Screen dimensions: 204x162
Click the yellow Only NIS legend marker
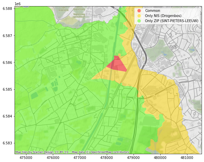click(x=139, y=16)
